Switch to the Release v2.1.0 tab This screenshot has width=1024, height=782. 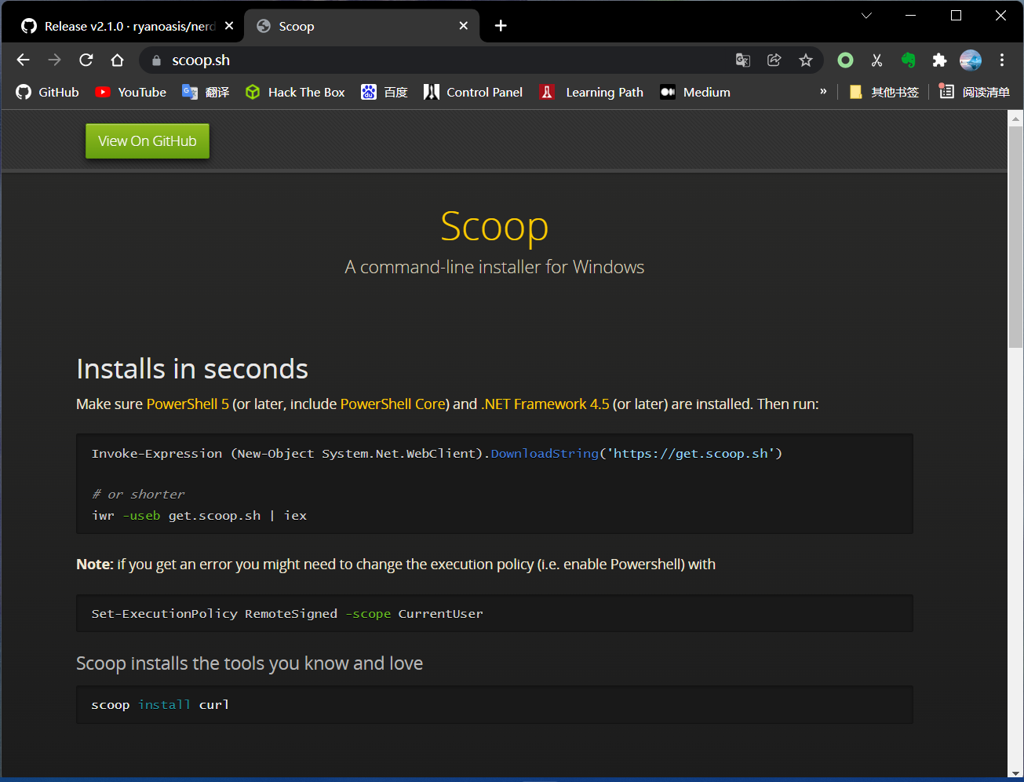point(118,26)
